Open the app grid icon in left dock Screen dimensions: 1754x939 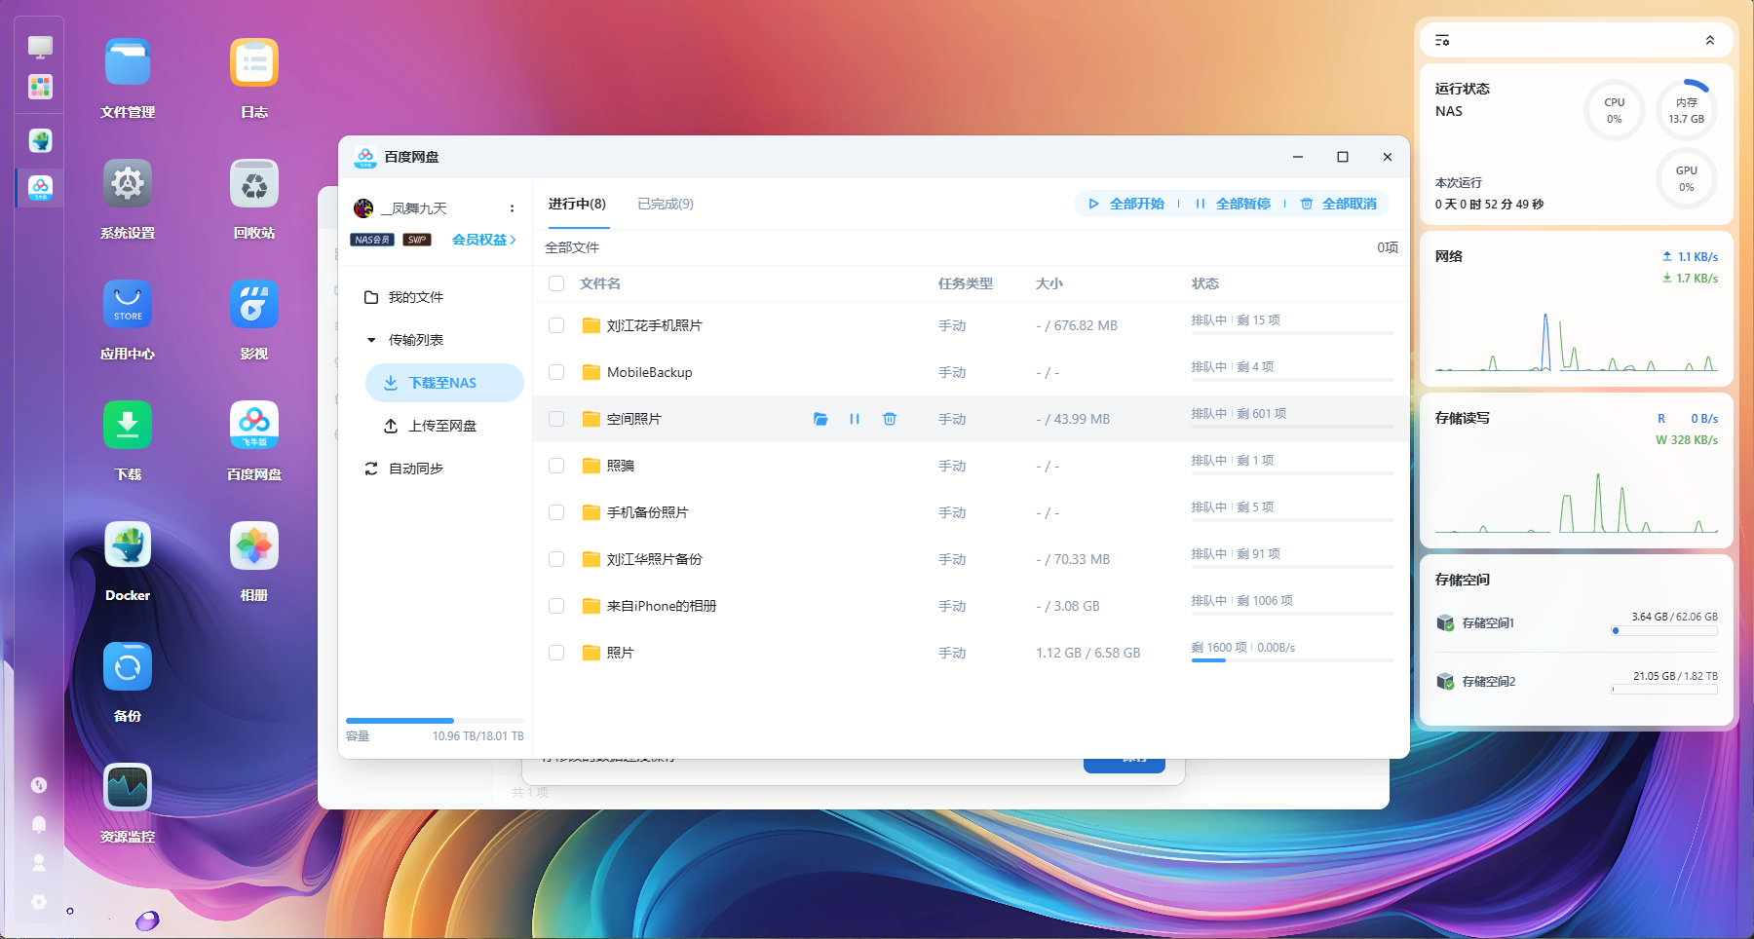(x=40, y=87)
